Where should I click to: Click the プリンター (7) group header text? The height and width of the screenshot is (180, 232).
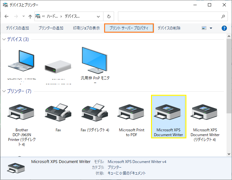[x=19, y=91]
